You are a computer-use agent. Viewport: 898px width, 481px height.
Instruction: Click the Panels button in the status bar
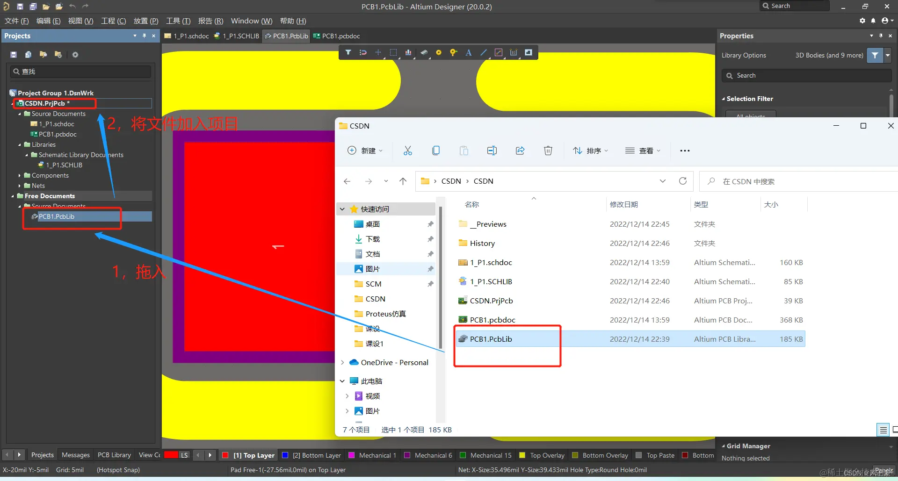pyautogui.click(x=884, y=470)
